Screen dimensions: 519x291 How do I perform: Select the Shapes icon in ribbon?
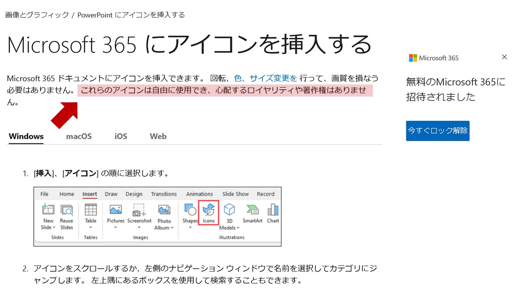[190, 214]
